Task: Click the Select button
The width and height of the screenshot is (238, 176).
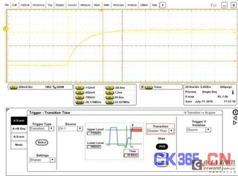Action: click(42, 142)
